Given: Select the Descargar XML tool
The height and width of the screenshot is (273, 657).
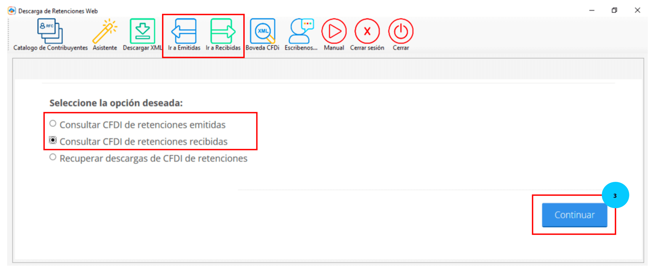Looking at the screenshot, I should pyautogui.click(x=142, y=31).
